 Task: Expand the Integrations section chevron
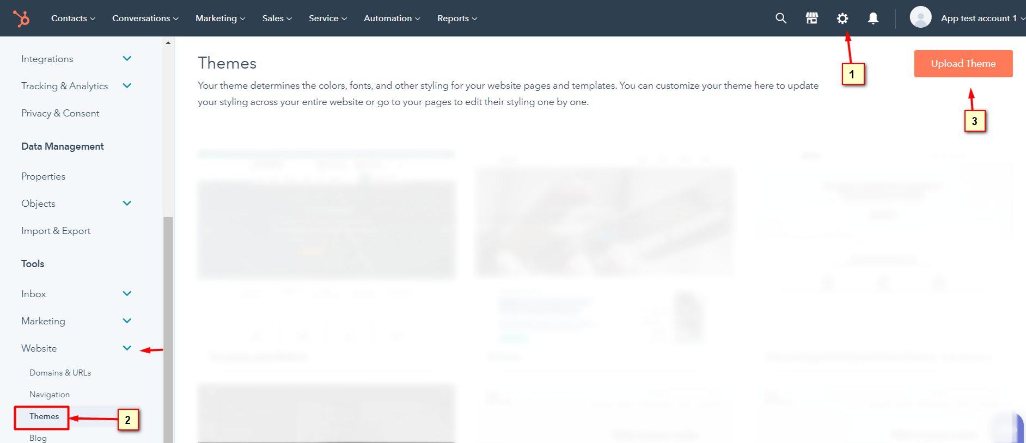127,59
